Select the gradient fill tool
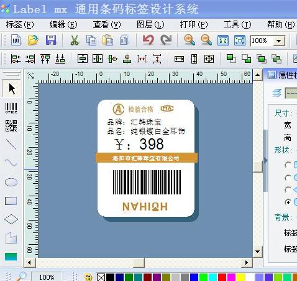The image size is (297, 281). (11, 257)
